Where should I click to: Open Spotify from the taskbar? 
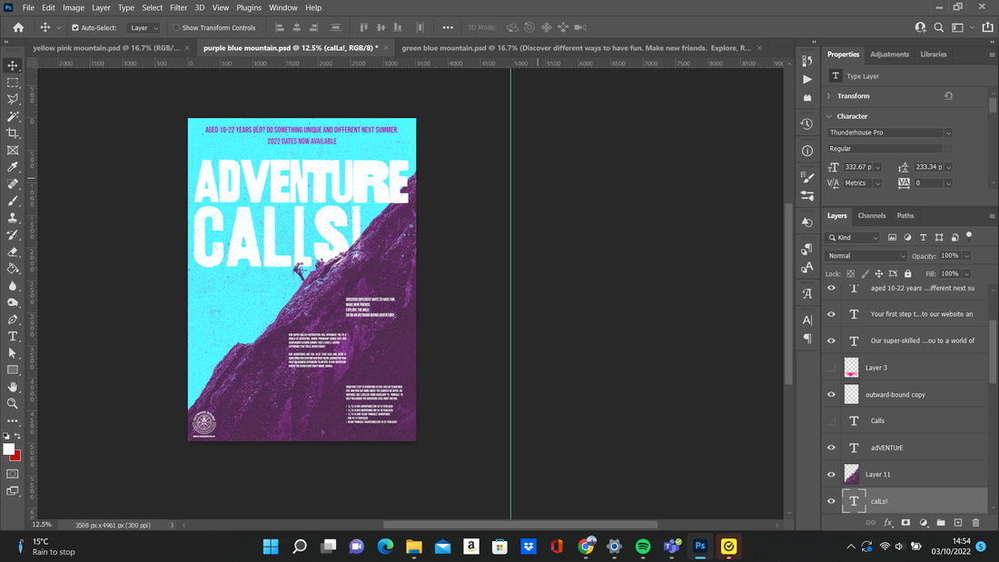click(x=643, y=546)
